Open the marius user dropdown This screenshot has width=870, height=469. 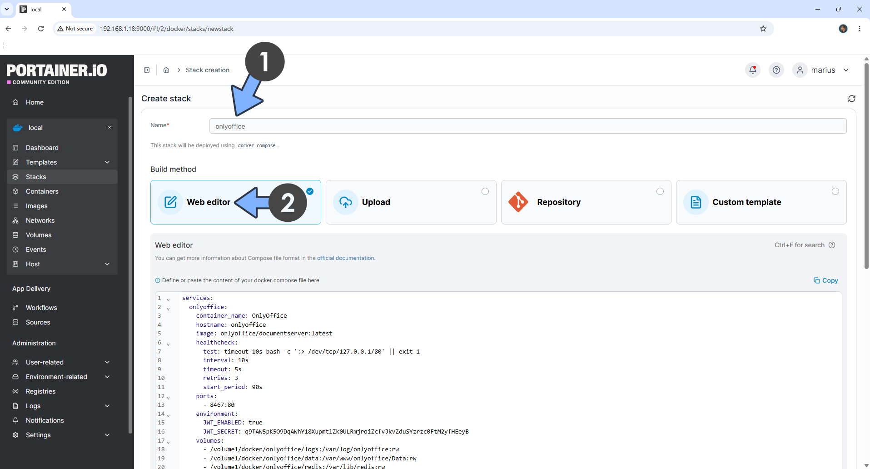[822, 70]
